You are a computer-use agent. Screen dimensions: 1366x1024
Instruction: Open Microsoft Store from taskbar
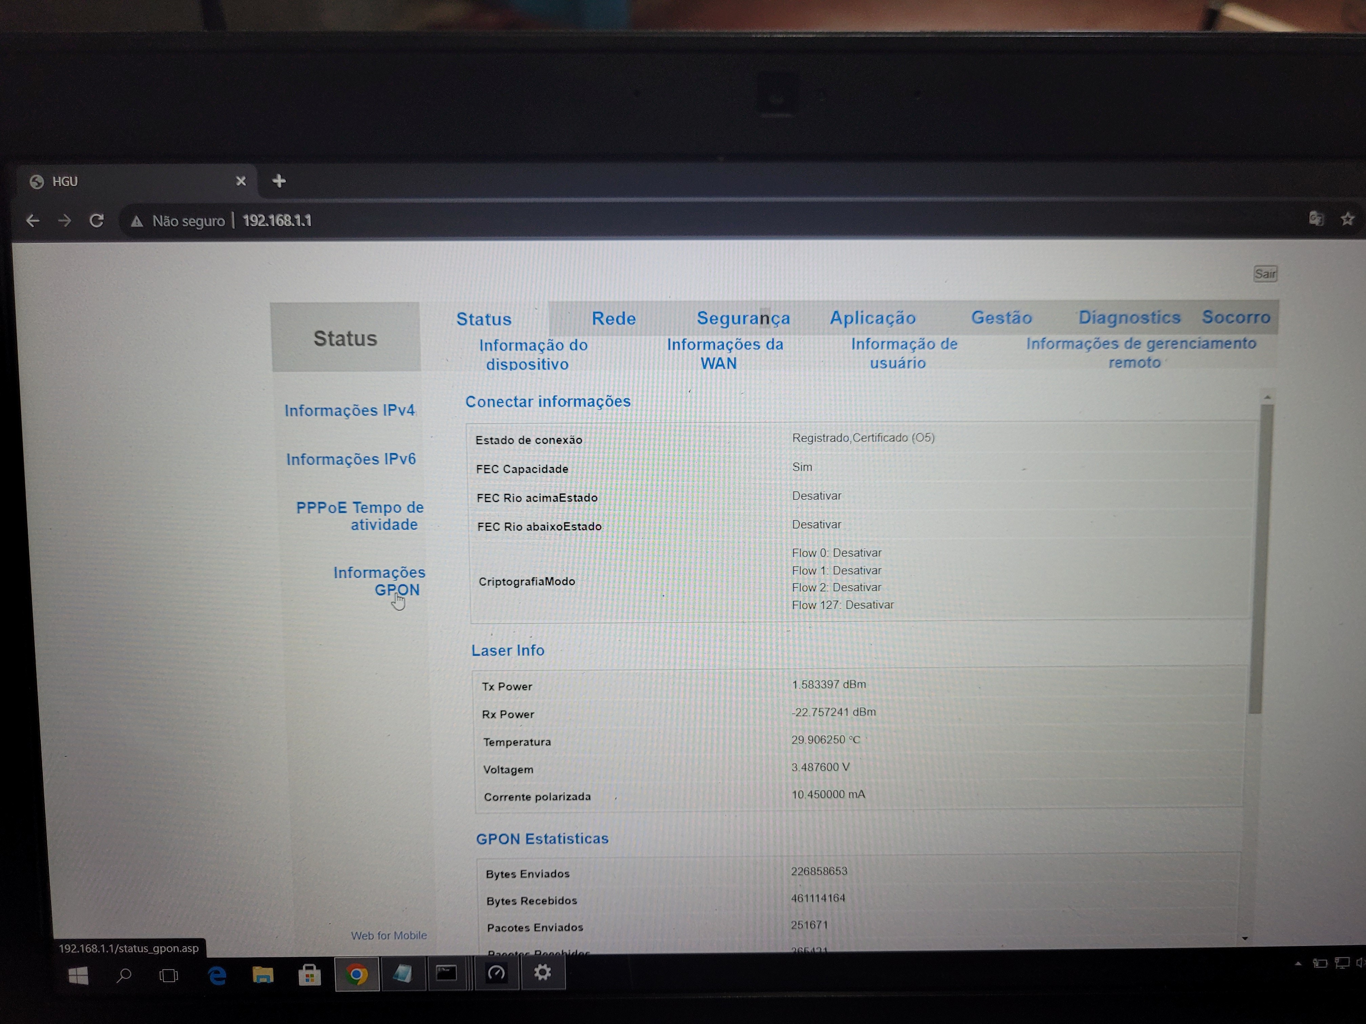pos(309,975)
